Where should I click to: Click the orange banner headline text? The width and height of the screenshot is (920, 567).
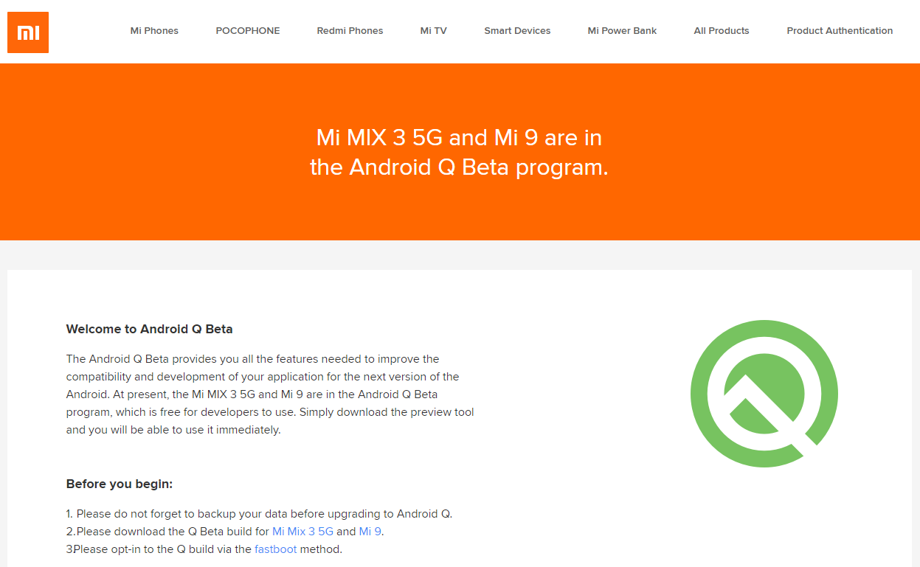459,152
